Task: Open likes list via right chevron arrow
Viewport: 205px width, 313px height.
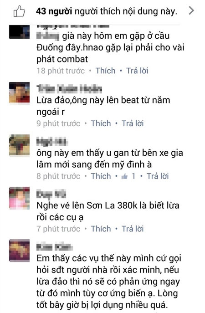Action: (x=191, y=10)
